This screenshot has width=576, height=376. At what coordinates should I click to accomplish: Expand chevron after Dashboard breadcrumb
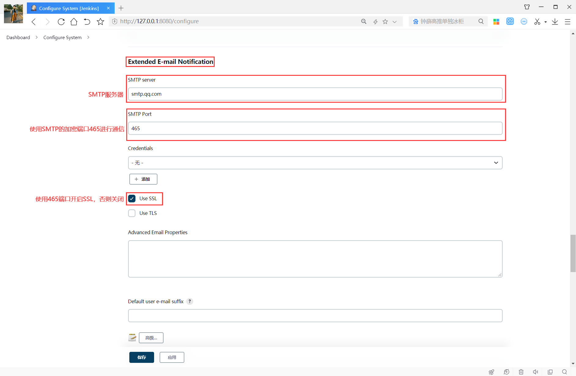(x=37, y=37)
